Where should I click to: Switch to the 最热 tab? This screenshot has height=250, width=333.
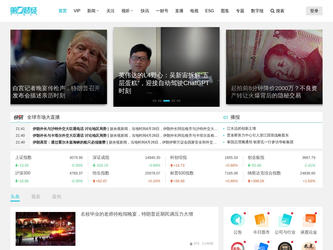[57, 197]
